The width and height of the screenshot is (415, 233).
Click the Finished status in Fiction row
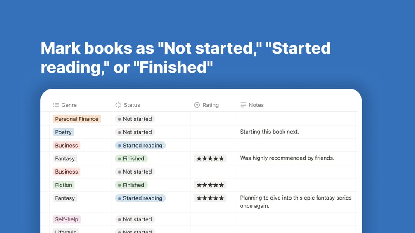tap(131, 185)
